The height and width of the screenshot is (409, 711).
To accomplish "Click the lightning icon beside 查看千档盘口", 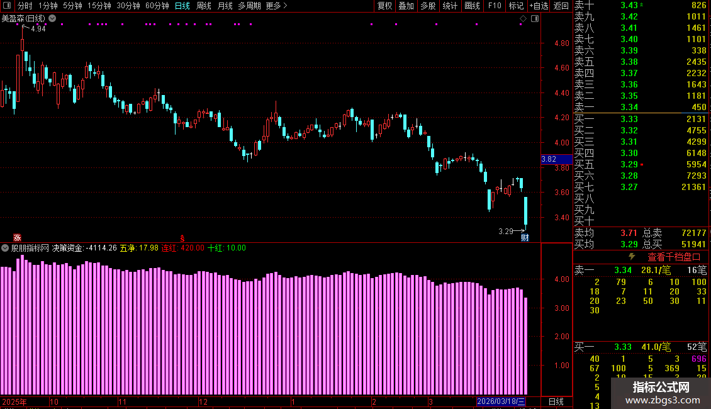I will [x=632, y=257].
